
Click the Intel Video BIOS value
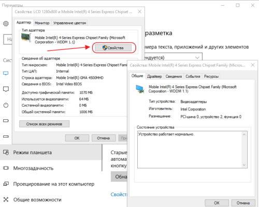pyautogui.click(x=69, y=84)
